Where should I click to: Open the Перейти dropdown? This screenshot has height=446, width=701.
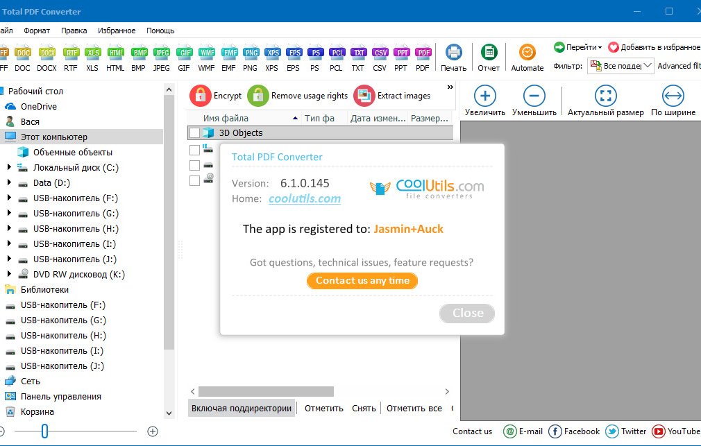pos(577,47)
